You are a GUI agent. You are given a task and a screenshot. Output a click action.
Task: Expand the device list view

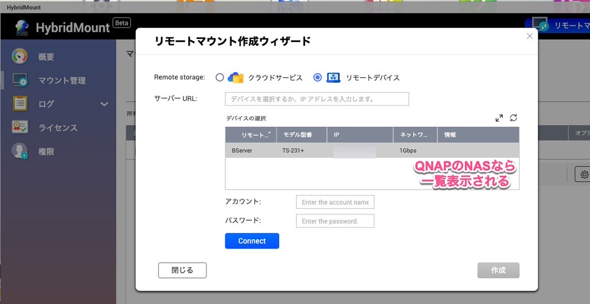499,118
